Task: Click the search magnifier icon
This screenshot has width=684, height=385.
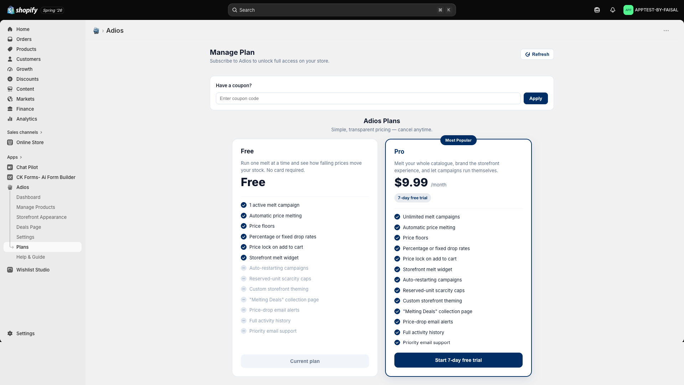Action: click(x=235, y=10)
